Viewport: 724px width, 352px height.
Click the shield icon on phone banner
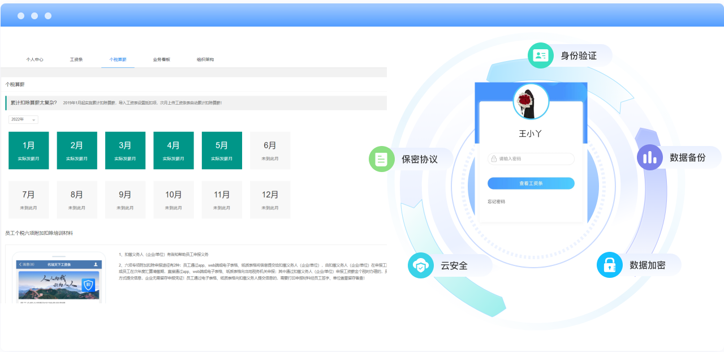88,286
